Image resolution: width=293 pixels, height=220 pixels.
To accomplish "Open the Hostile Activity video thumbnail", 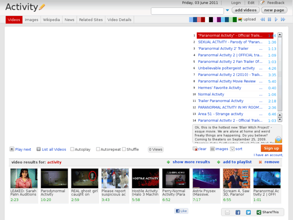I will (145, 178).
